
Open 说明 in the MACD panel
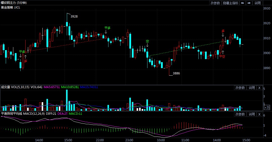coord(252,114)
